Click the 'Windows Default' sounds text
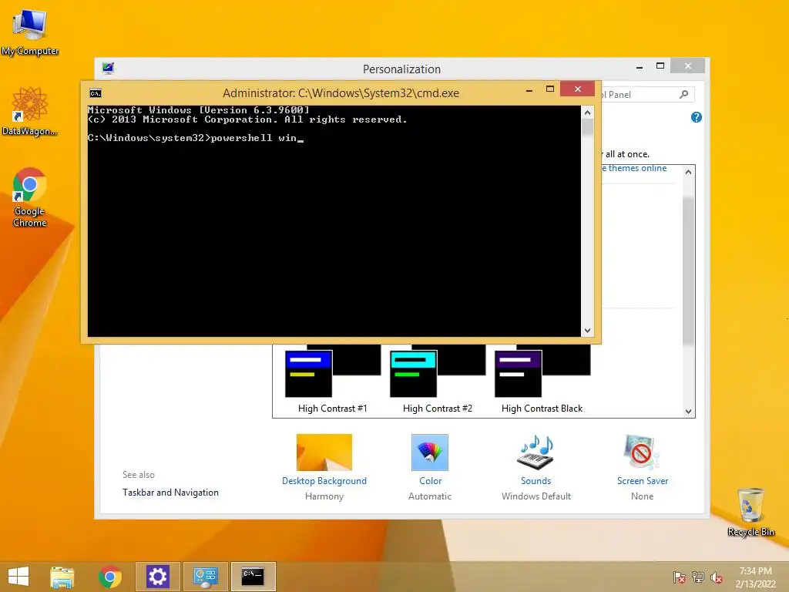This screenshot has width=789, height=592. click(536, 496)
